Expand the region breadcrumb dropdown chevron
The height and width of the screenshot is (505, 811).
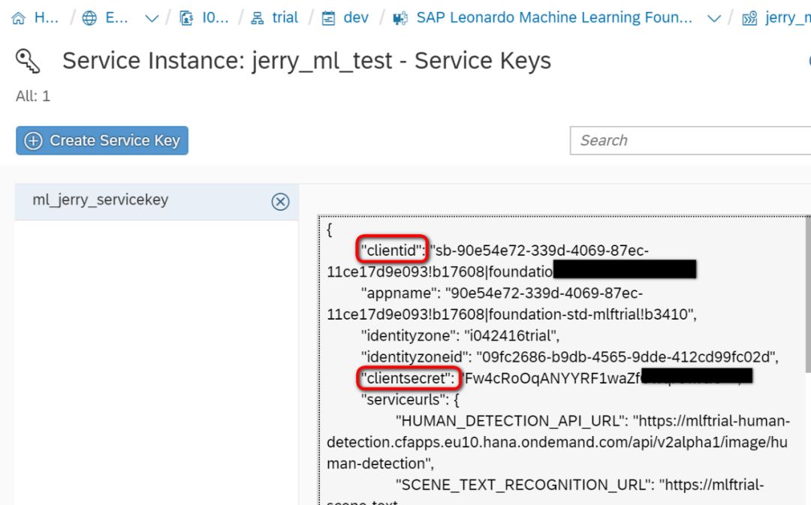pos(152,19)
